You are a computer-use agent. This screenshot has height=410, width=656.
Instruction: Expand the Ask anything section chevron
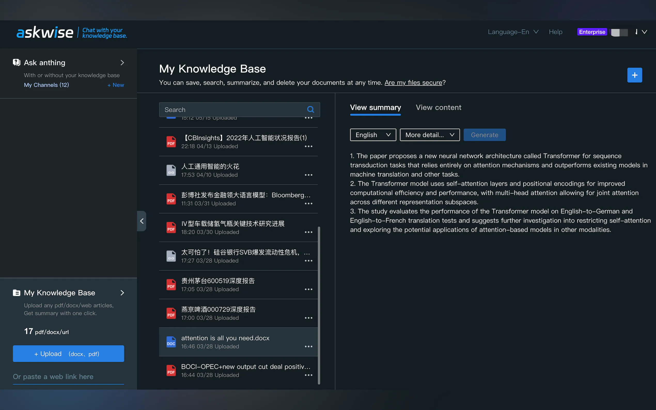pos(122,63)
